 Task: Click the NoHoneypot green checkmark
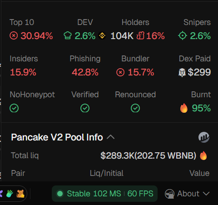[14, 108]
